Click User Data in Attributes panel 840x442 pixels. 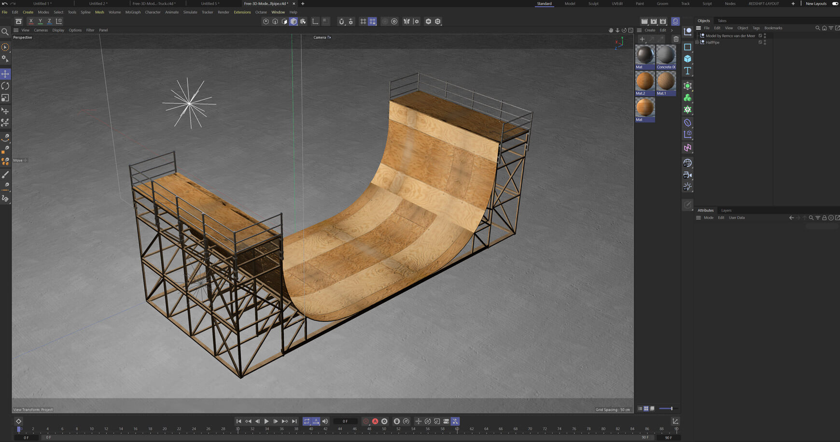pos(737,218)
